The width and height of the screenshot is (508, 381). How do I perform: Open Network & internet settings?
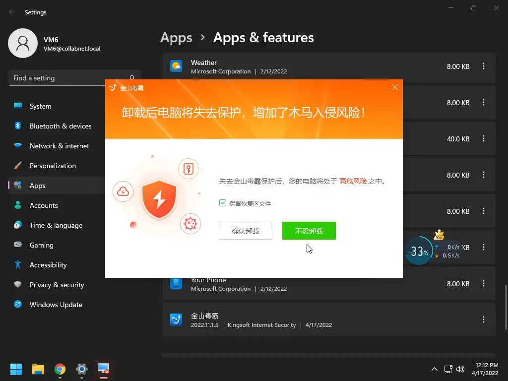coord(57,146)
